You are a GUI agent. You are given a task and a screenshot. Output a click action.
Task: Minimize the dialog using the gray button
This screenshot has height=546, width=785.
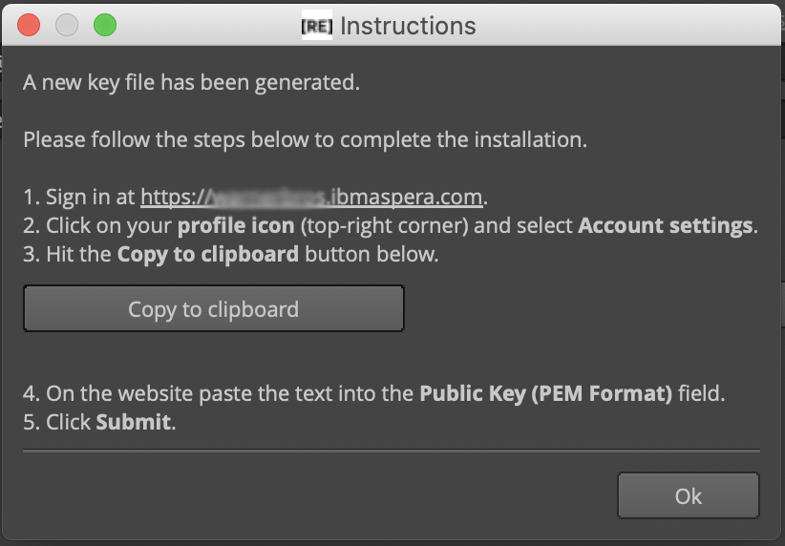[x=67, y=25]
